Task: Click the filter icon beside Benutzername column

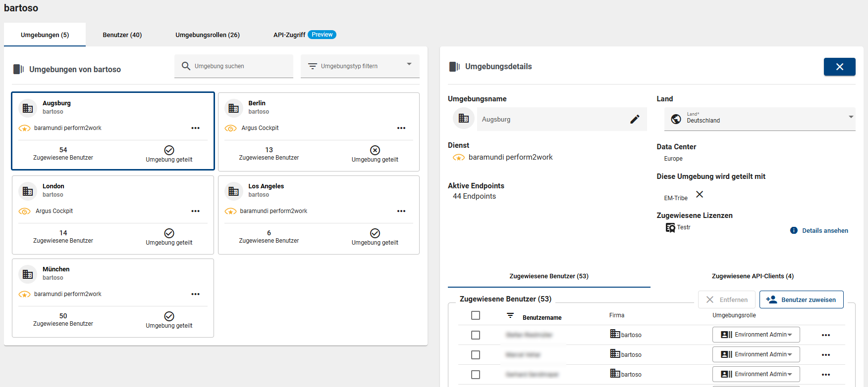Action: (510, 315)
